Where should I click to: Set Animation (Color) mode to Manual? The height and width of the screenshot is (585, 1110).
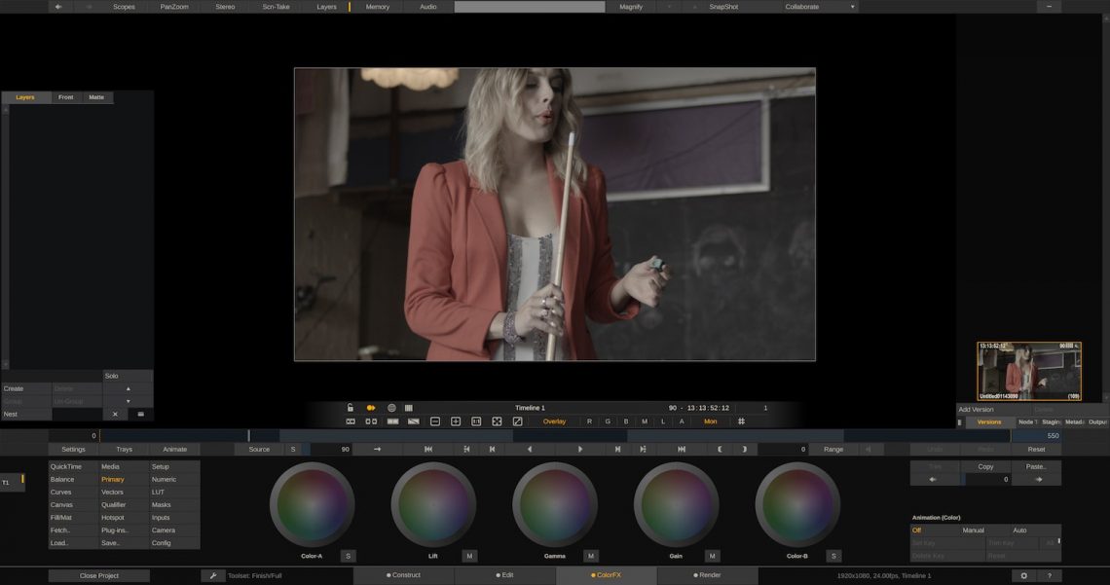coord(973,530)
